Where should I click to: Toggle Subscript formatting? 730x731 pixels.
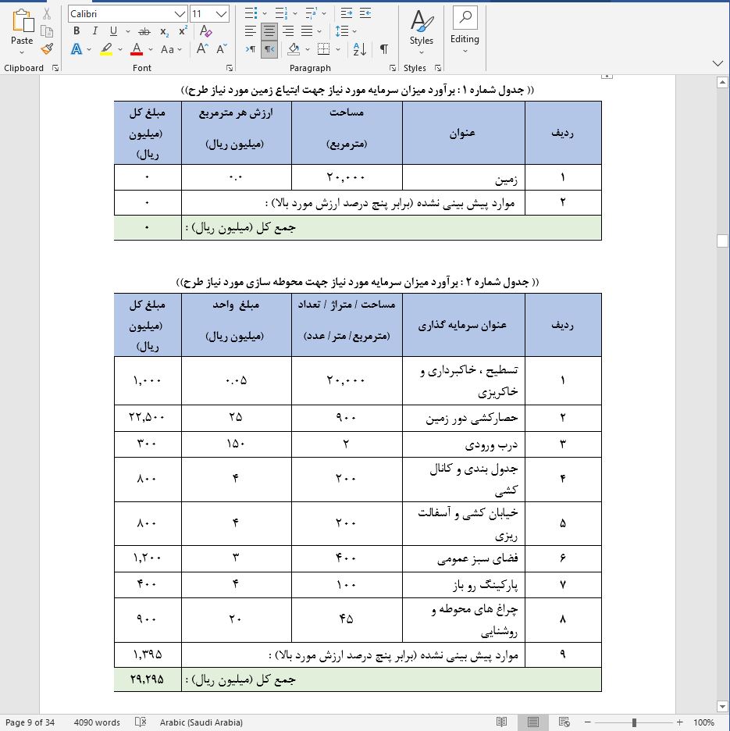pyautogui.click(x=164, y=31)
